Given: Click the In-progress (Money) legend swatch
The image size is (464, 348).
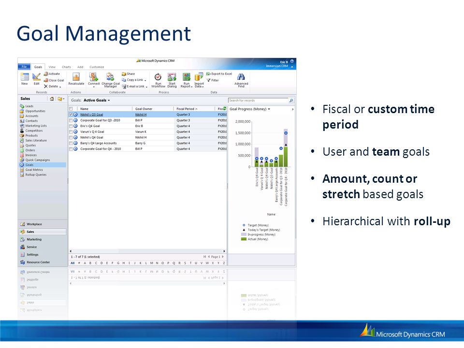Looking at the screenshot, I should (244, 234).
